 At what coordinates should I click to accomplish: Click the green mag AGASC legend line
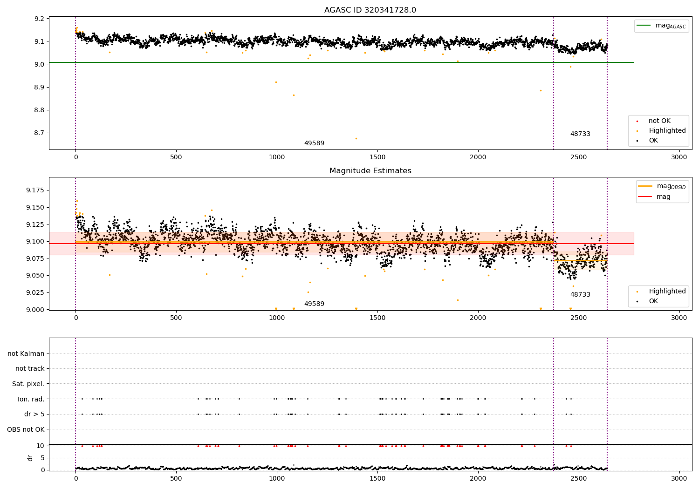[x=644, y=26]
